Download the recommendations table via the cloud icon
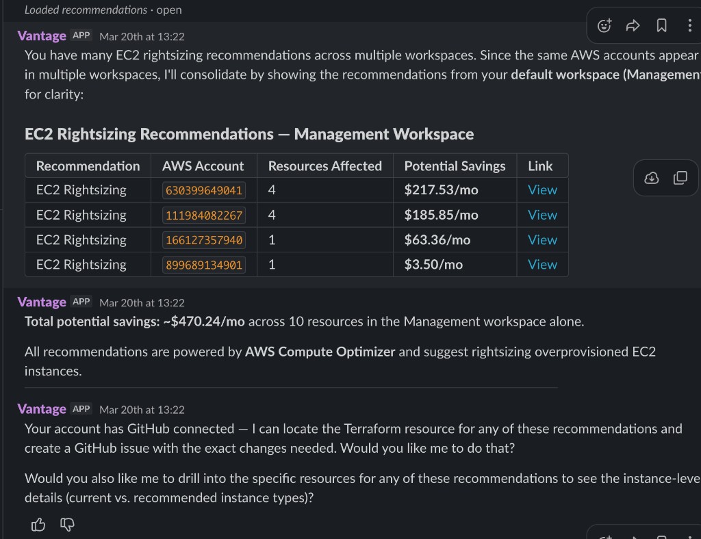 pos(652,178)
